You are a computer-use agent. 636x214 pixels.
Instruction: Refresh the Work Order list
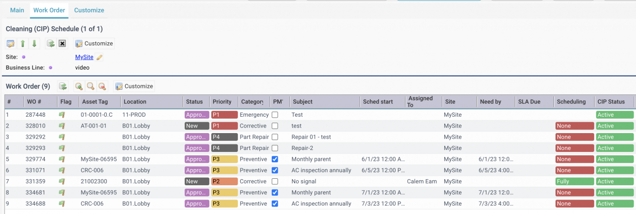[63, 86]
